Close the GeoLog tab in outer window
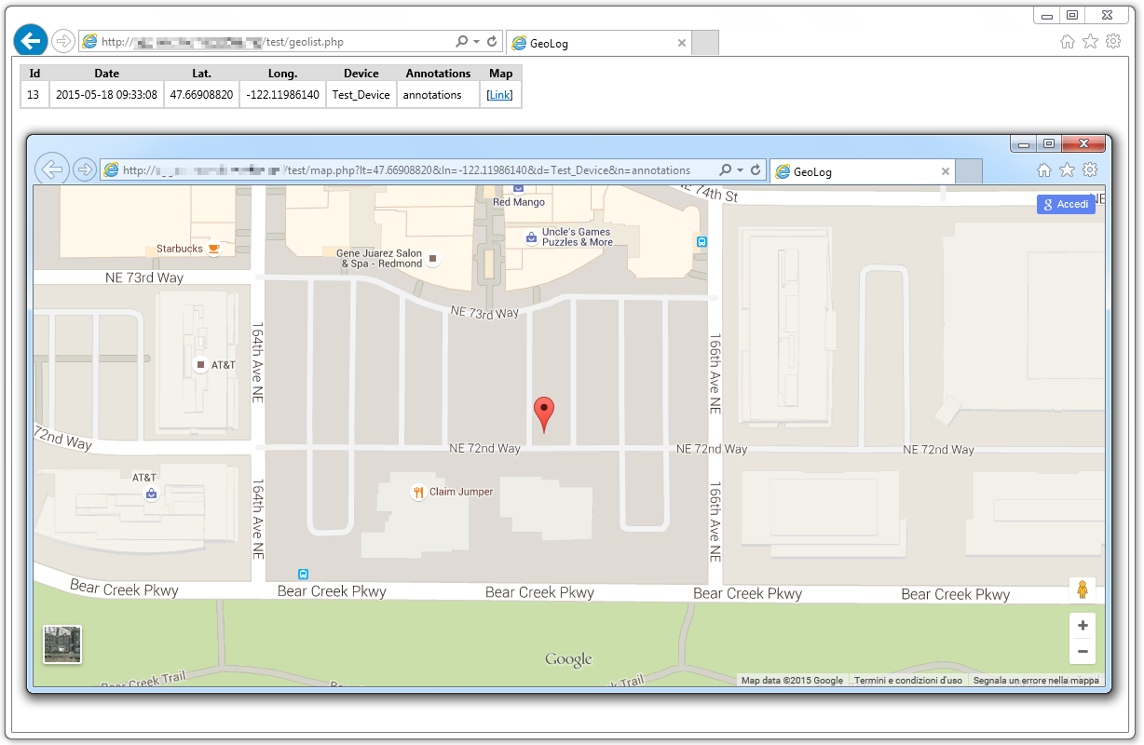This screenshot has height=745, width=1144. 682,43
